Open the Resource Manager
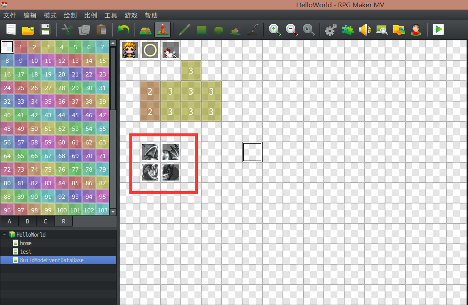This screenshot has width=468, height=305. pyautogui.click(x=399, y=29)
